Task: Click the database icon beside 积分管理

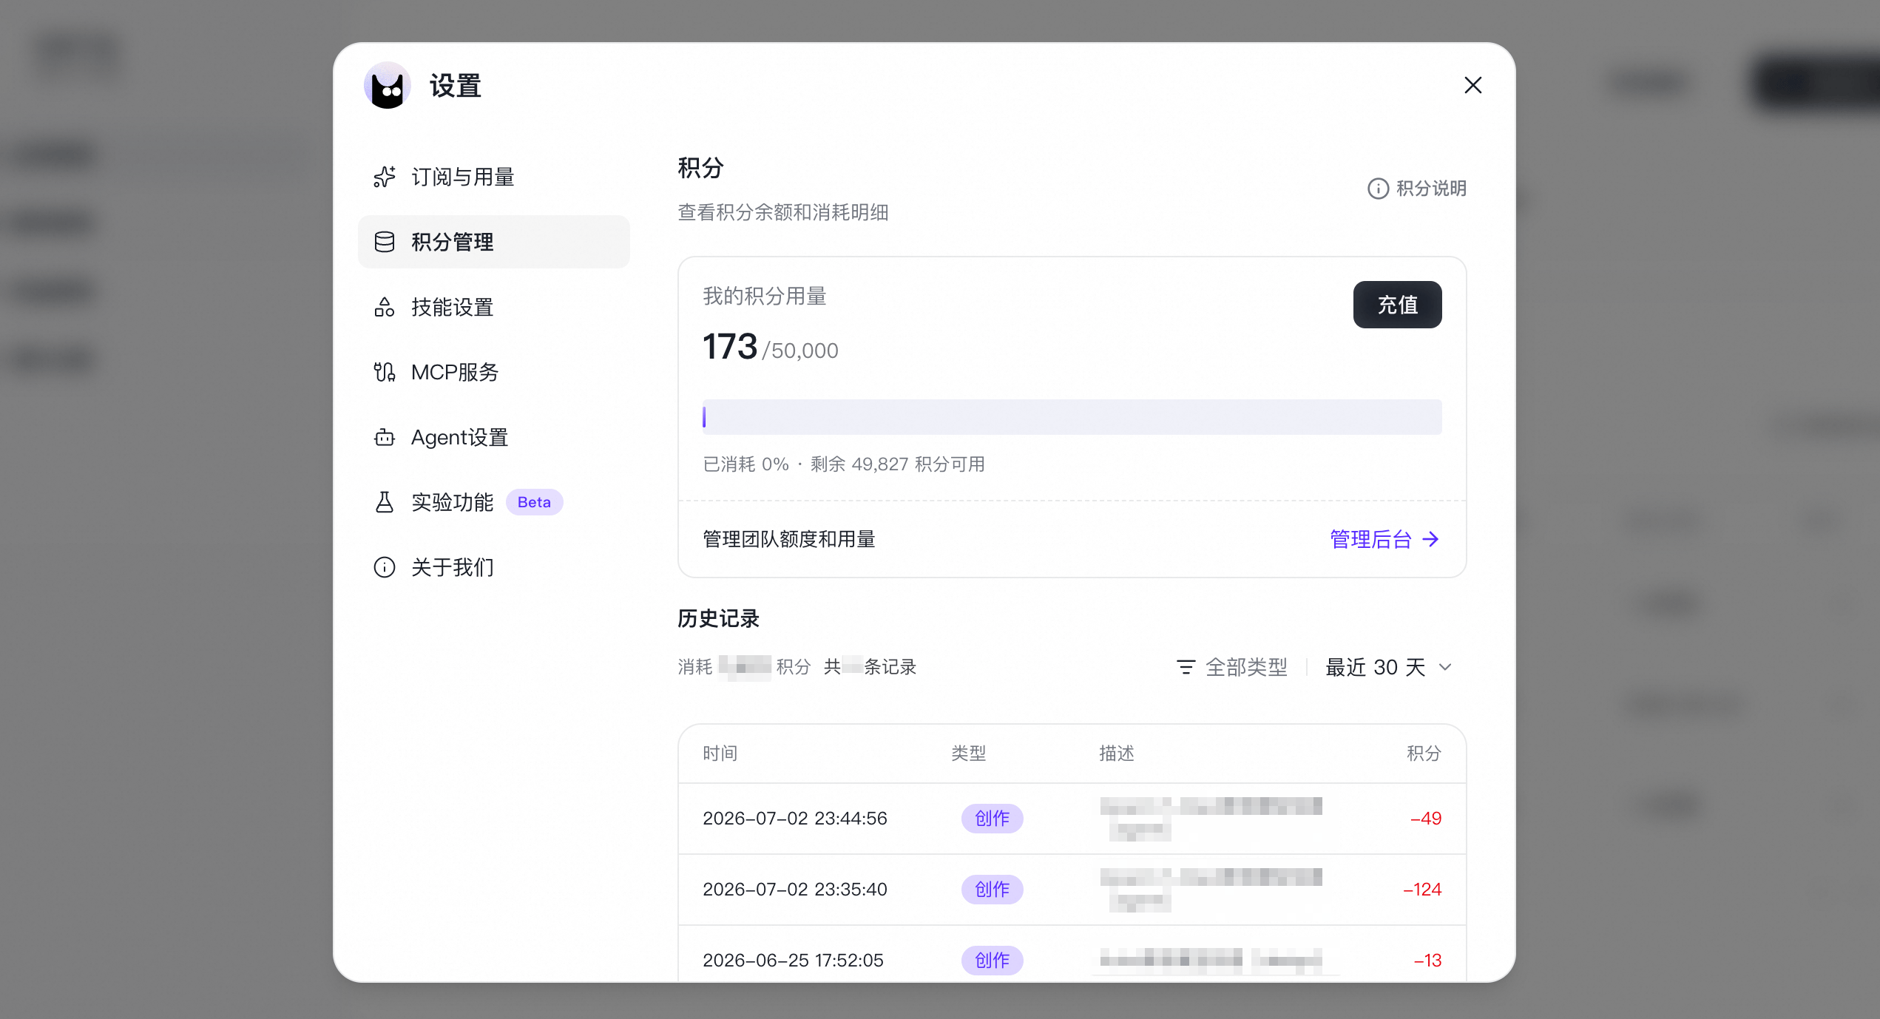Action: tap(384, 242)
